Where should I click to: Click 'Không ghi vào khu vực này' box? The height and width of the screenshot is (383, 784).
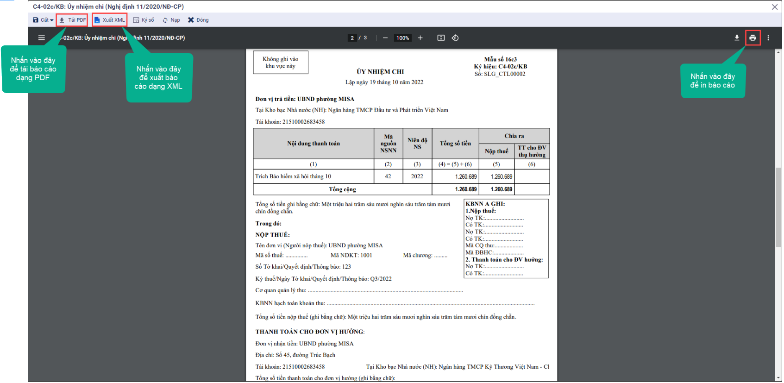(281, 63)
